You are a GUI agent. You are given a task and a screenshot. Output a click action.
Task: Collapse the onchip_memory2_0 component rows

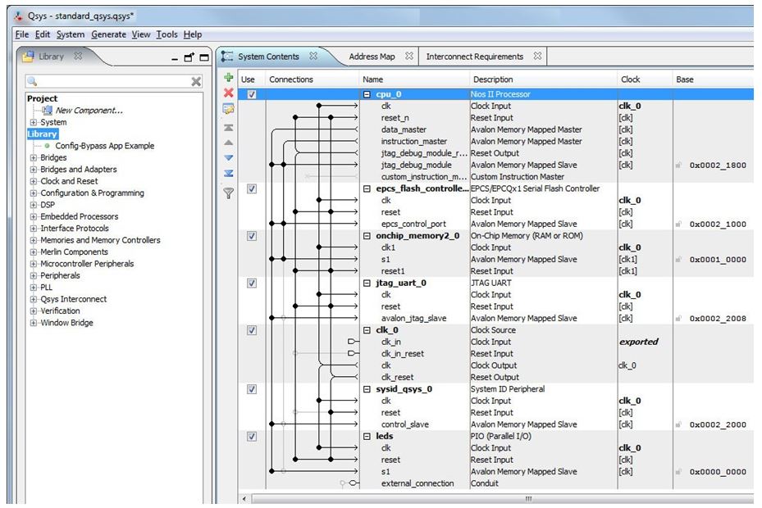tap(367, 236)
